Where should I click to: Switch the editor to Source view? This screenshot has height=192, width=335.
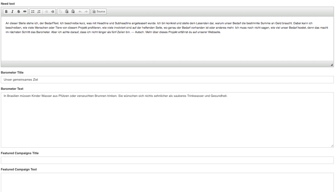pos(99,12)
